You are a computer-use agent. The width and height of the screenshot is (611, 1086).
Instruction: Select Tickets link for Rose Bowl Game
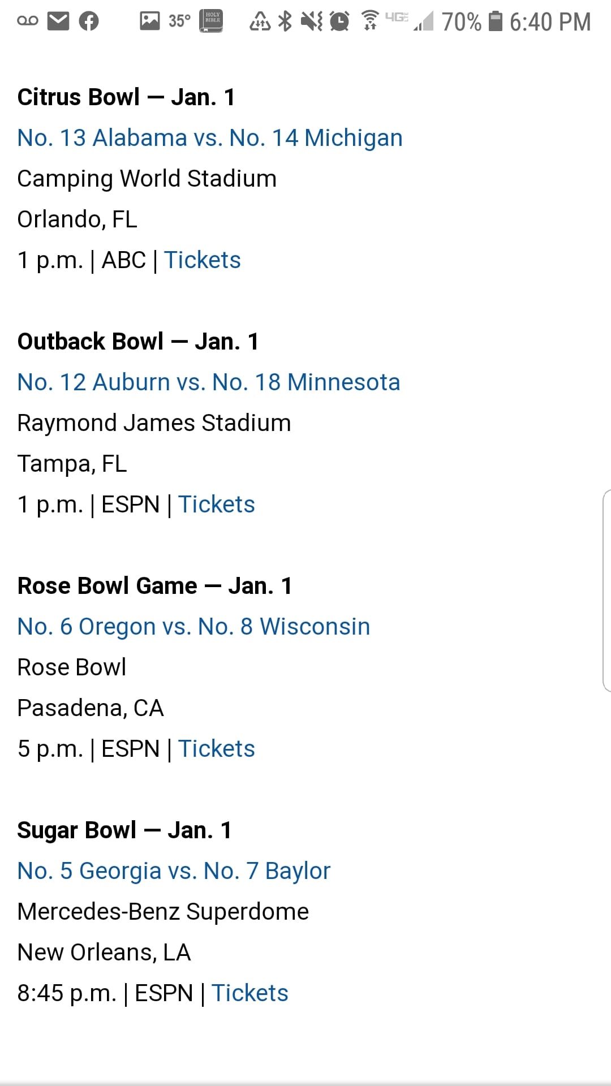[217, 749]
